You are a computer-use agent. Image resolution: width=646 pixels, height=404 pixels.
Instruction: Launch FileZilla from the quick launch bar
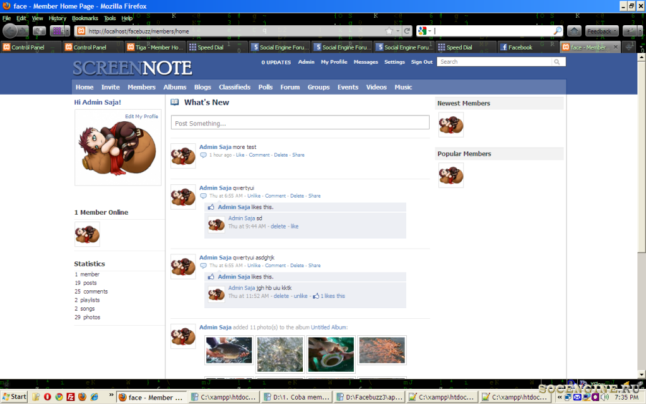coord(71,397)
